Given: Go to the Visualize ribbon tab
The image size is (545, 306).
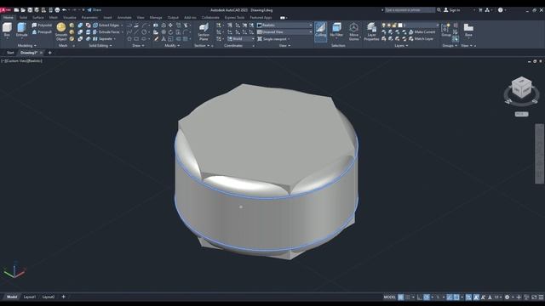Looking at the screenshot, I should click(x=70, y=17).
